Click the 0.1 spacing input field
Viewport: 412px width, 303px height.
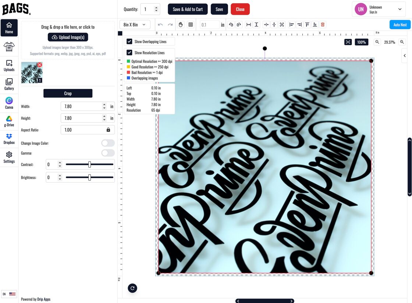click(209, 25)
